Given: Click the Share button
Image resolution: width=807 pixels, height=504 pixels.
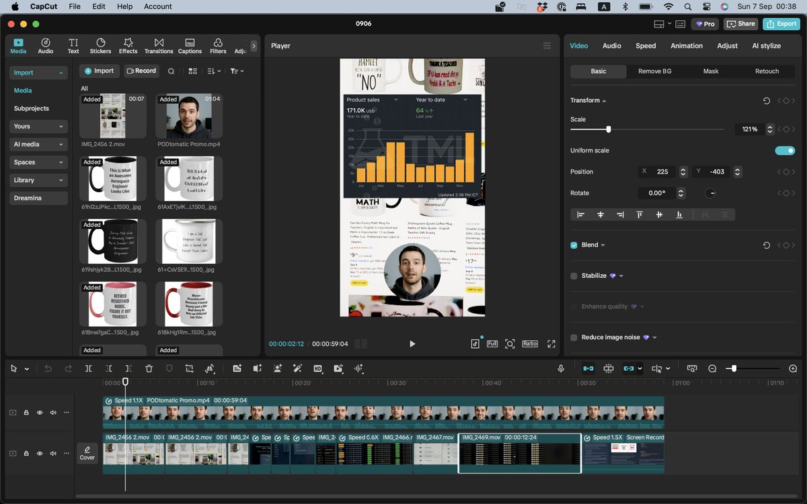Looking at the screenshot, I should tap(740, 24).
